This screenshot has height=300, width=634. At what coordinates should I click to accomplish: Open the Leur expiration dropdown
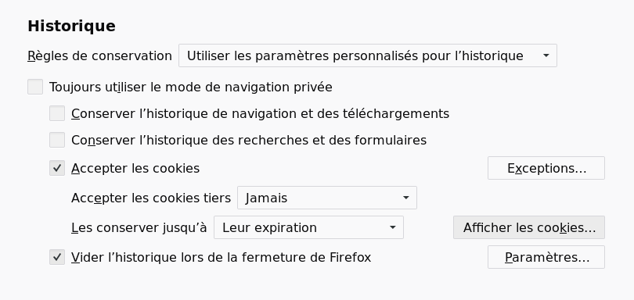[x=308, y=227]
